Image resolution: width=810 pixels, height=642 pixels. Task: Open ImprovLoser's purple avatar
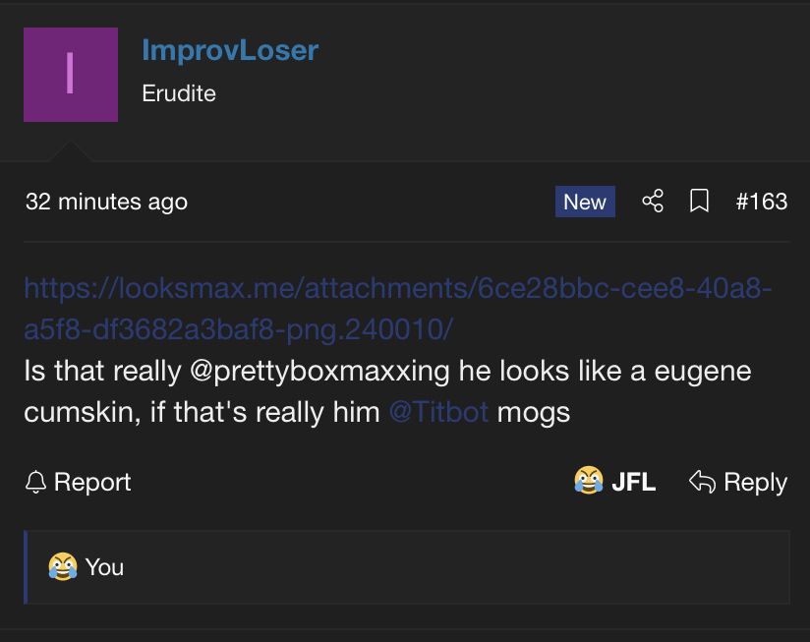[x=71, y=75]
